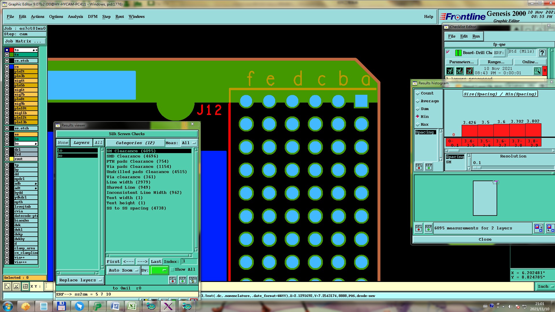Click Close in Results histogram
This screenshot has width=555, height=312.
pos(485,239)
